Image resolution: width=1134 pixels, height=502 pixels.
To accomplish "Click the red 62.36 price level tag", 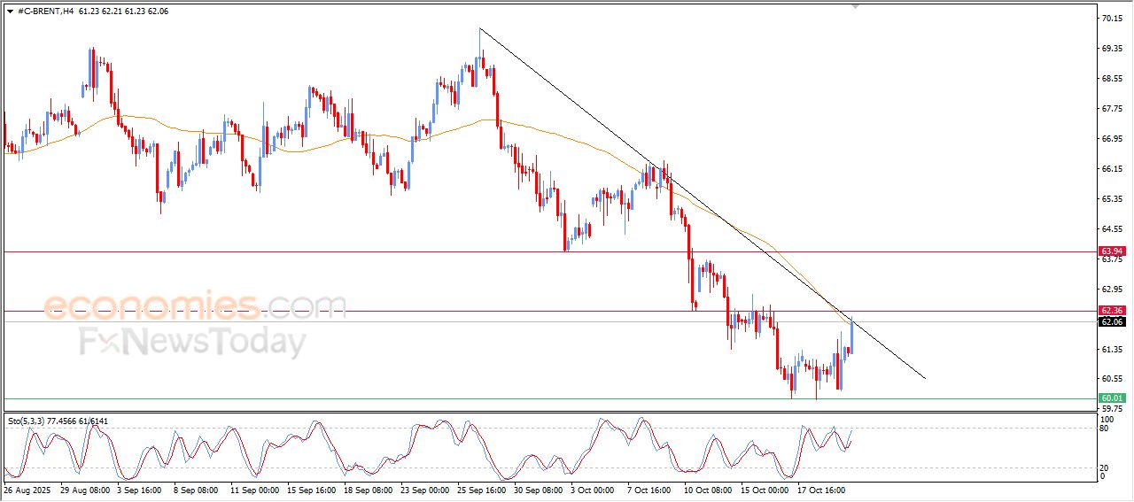I will [x=1111, y=311].
